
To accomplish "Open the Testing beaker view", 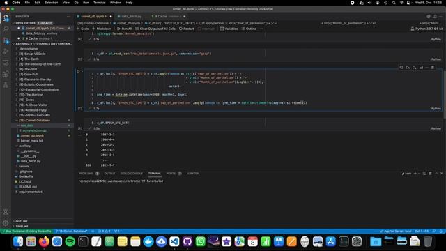I will click(x=6, y=85).
